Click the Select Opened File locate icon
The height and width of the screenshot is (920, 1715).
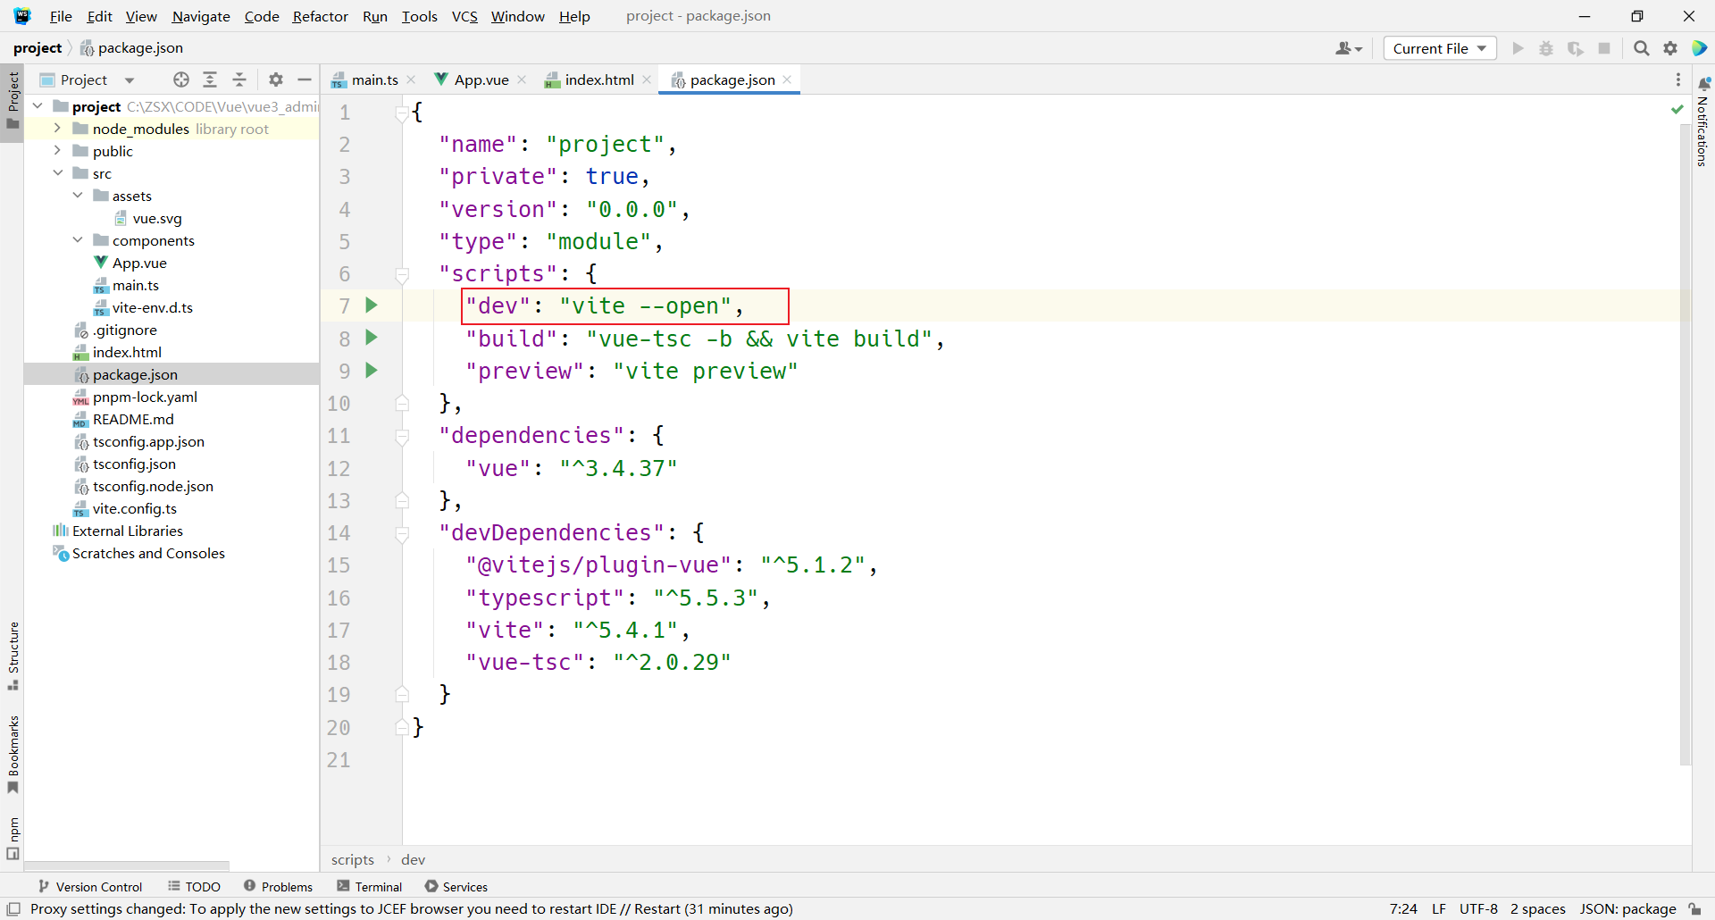181,79
